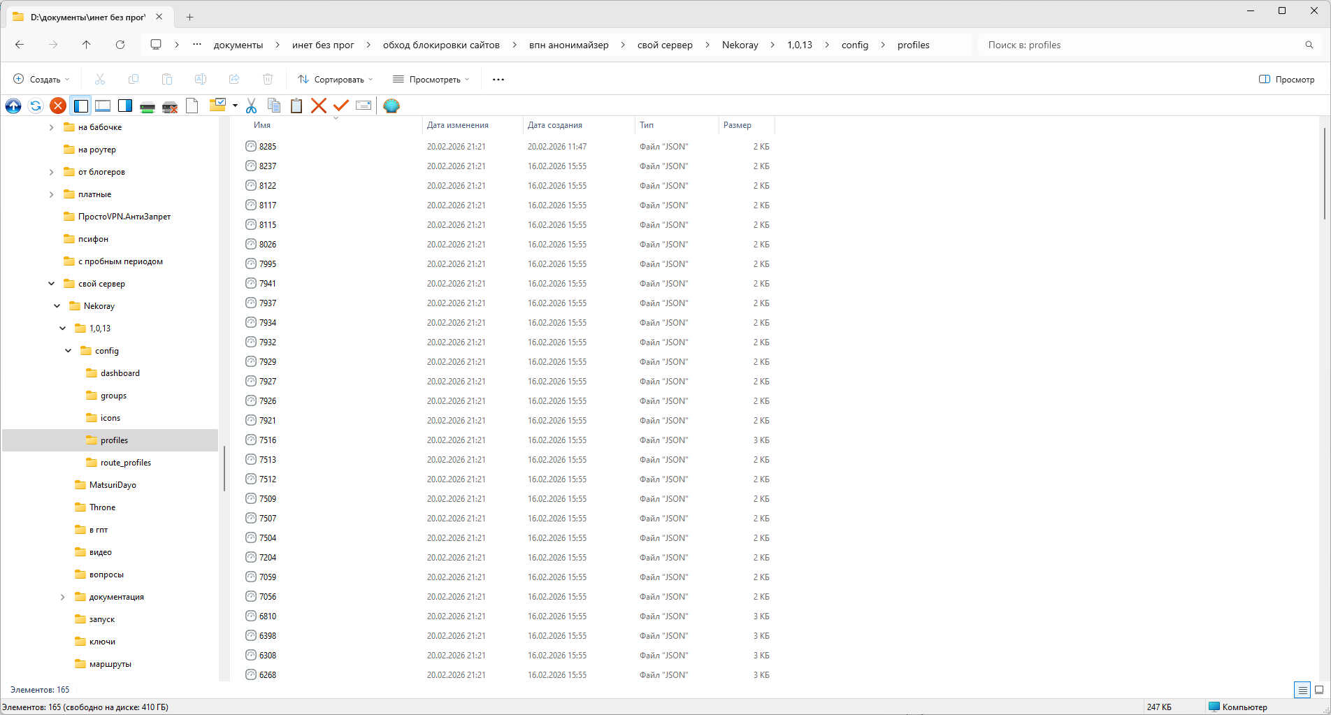Click the clipboard paste toolbar icon

tap(296, 106)
